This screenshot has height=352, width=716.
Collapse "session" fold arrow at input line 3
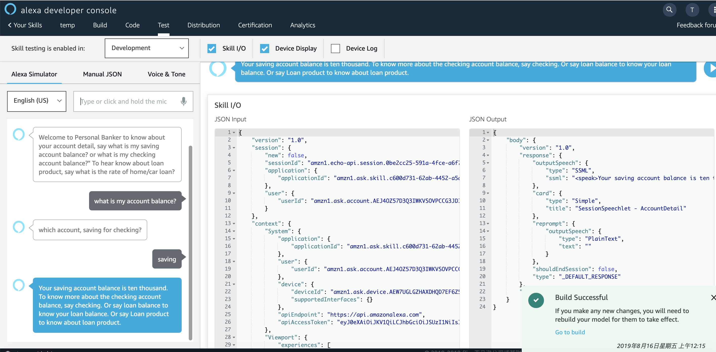[234, 148]
